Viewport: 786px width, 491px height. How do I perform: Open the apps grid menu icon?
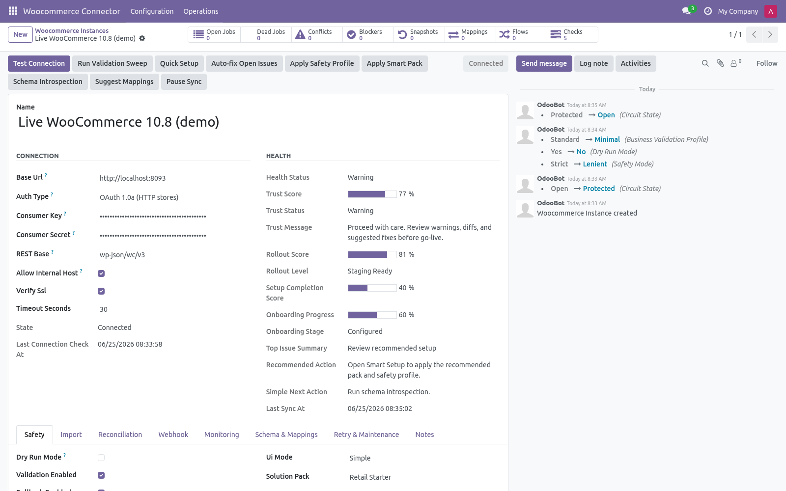pos(13,11)
